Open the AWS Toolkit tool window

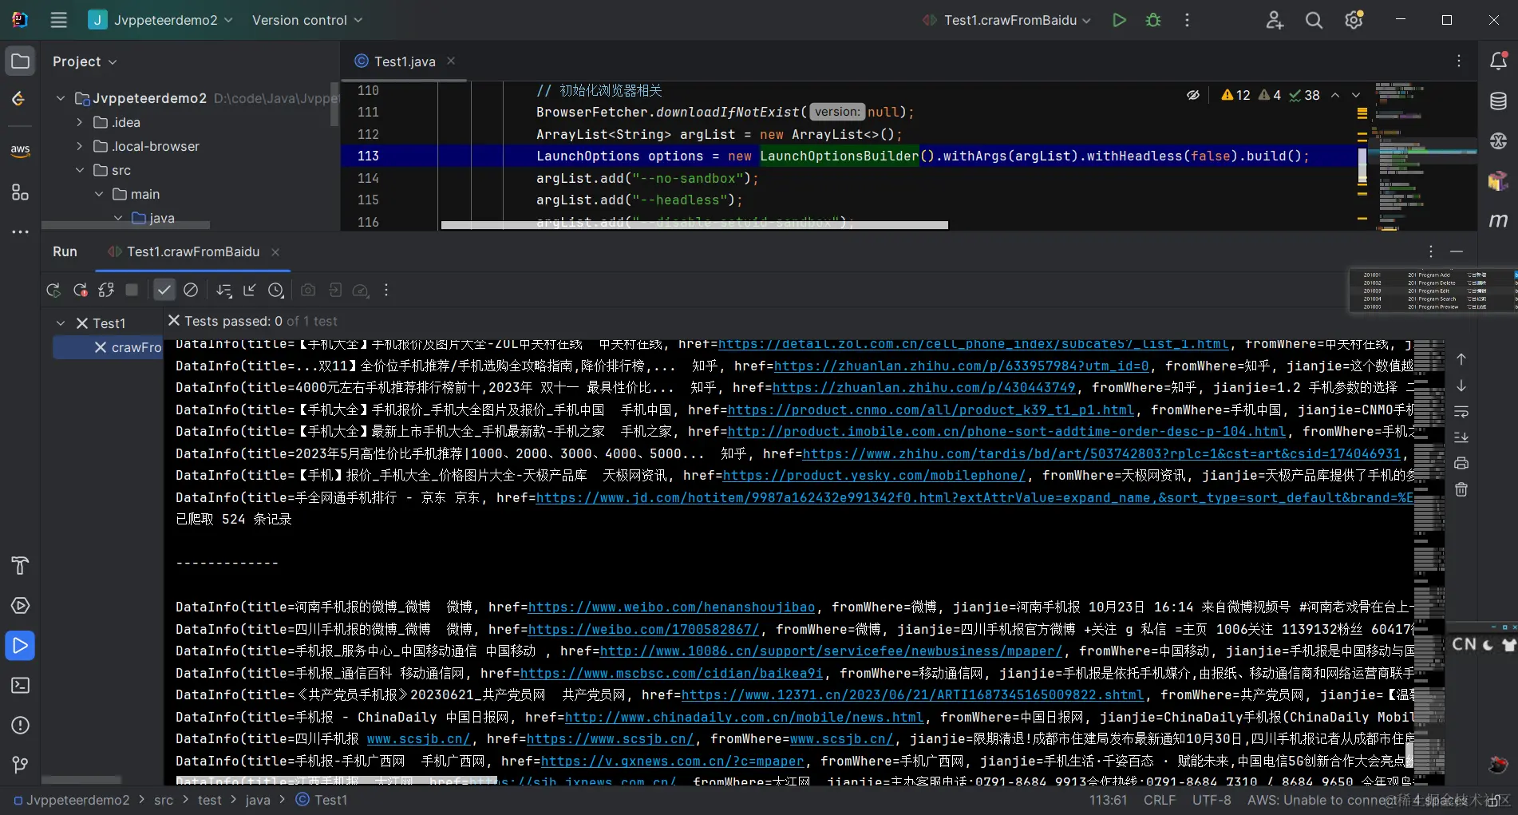pyautogui.click(x=20, y=149)
